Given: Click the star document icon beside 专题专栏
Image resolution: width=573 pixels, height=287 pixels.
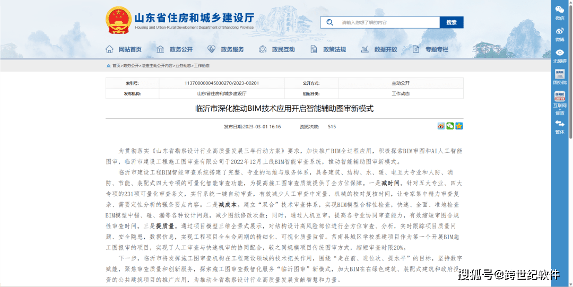Looking at the screenshot, I should pos(415,49).
